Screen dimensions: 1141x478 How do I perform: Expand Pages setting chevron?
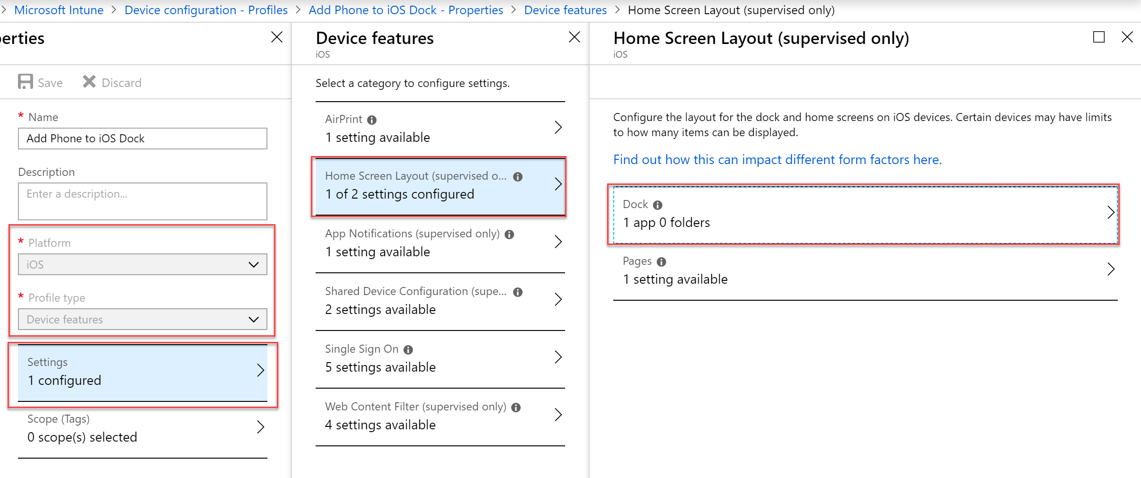(1111, 269)
